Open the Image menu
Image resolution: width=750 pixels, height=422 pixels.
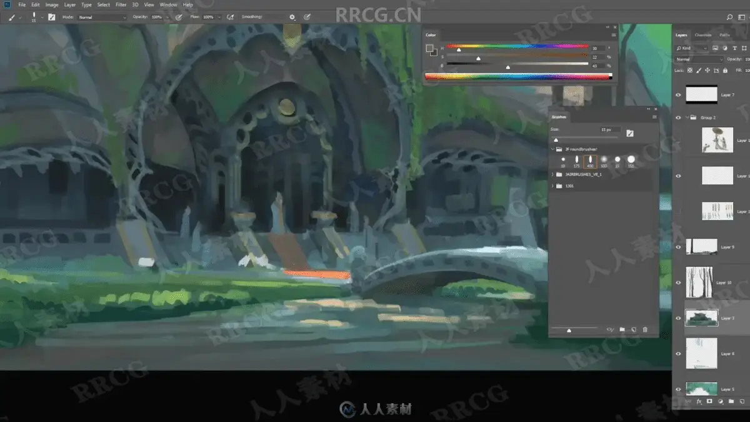pos(52,4)
